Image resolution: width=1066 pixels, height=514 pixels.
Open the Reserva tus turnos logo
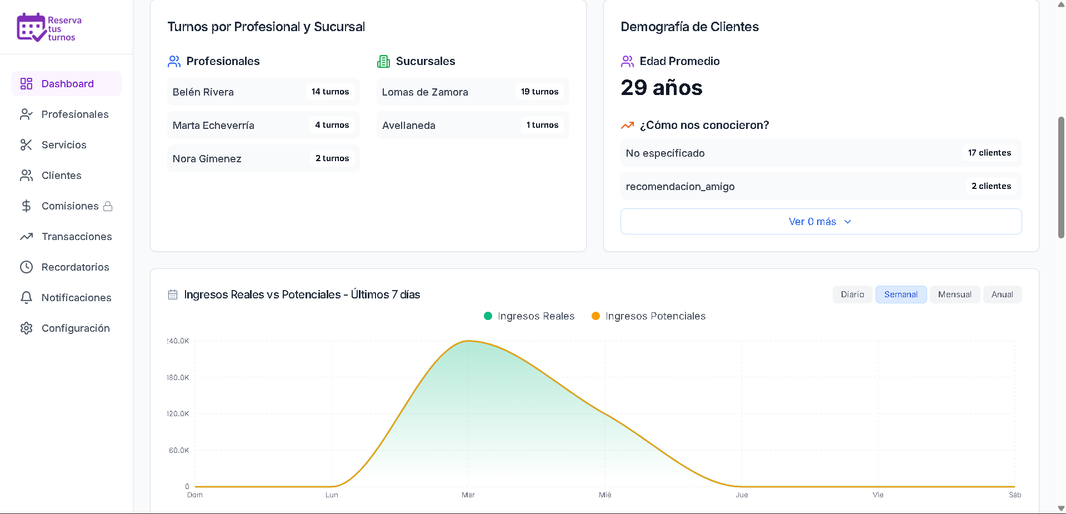click(49, 27)
